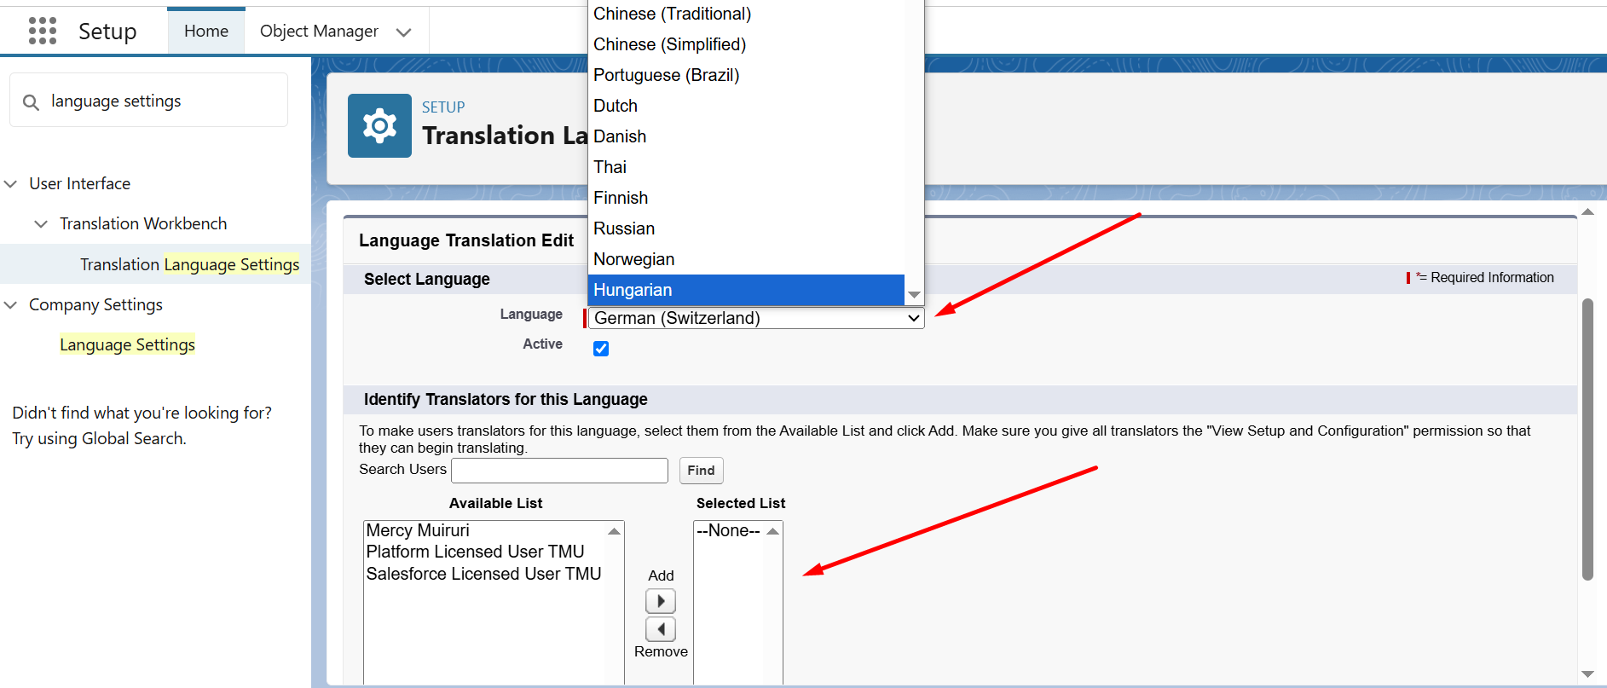Click the page scrollbar down arrow
Screen dimensions: 1607x688
pos(1587,674)
